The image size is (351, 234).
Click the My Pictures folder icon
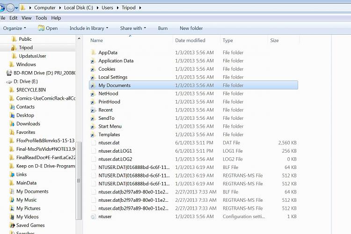[x=12, y=208]
